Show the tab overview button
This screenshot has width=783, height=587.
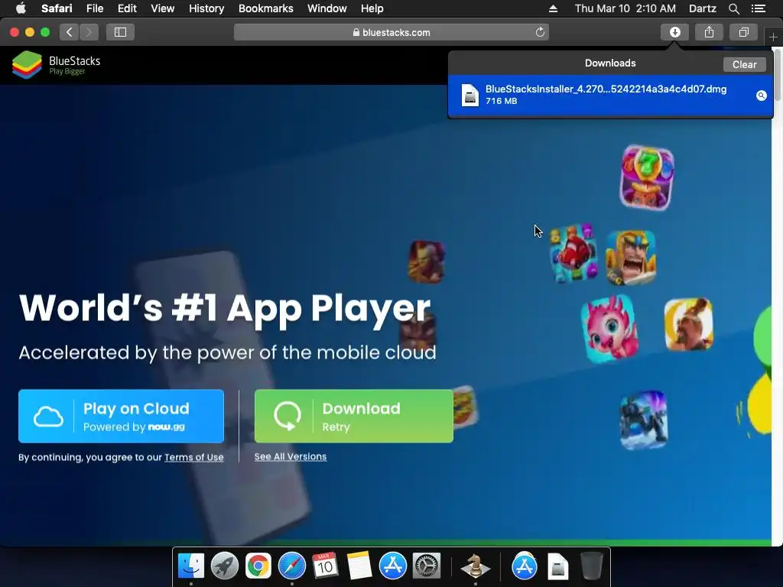(x=743, y=32)
